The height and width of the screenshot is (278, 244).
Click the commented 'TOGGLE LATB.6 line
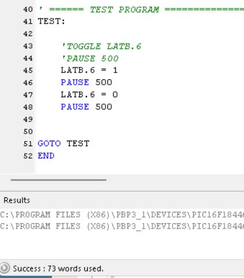(102, 46)
